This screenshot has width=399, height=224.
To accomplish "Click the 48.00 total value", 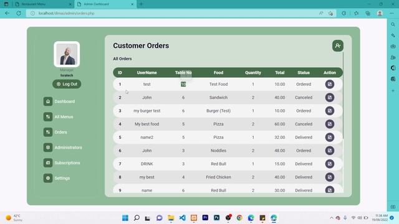I will 280,151.
